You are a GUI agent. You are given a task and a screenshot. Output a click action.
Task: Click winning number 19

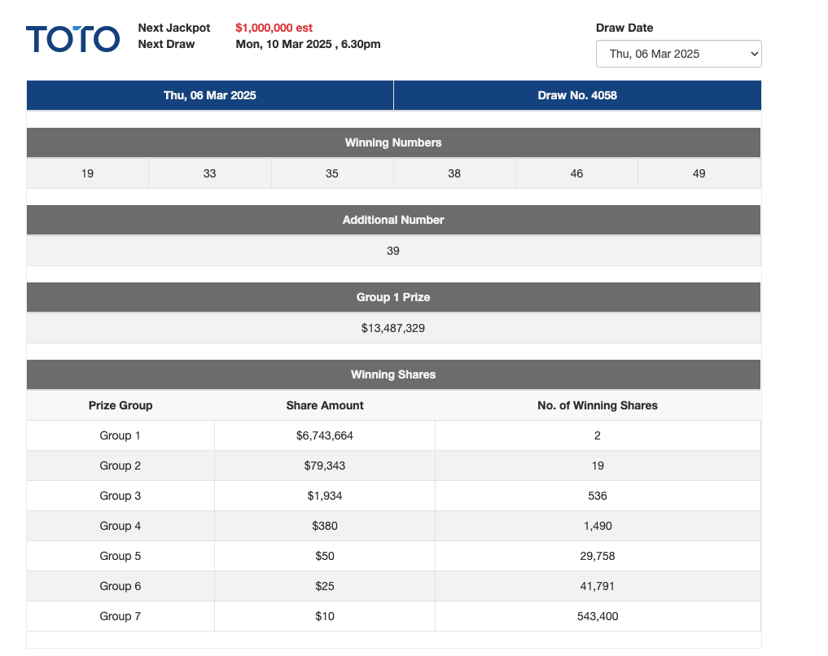87,173
